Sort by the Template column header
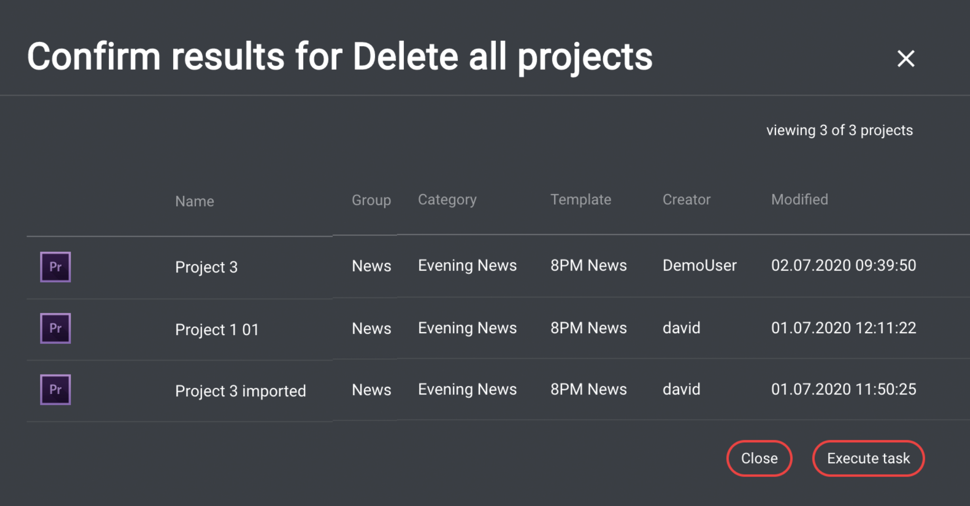The height and width of the screenshot is (506, 970). (x=580, y=199)
